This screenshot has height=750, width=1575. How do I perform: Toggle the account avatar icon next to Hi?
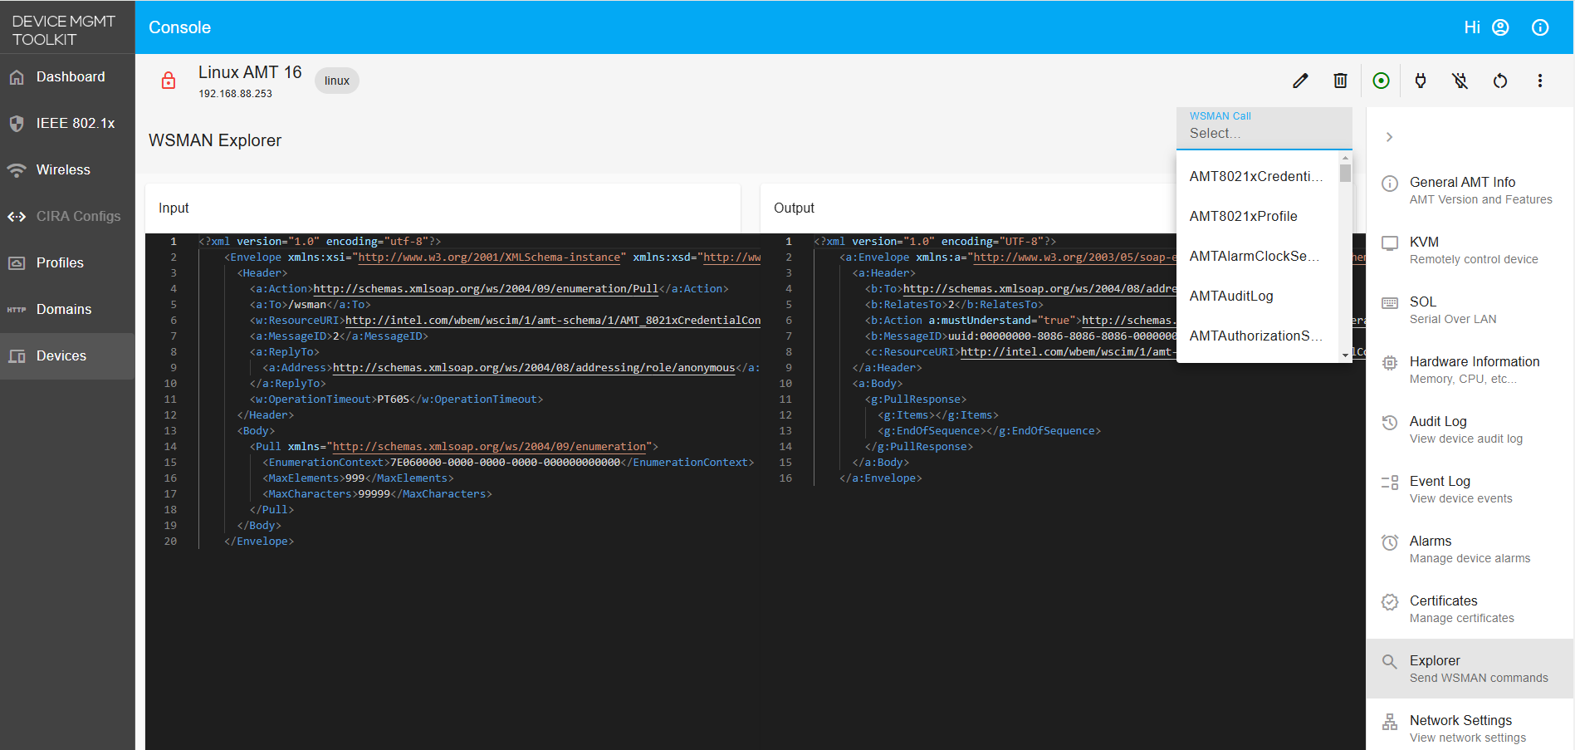1499,27
